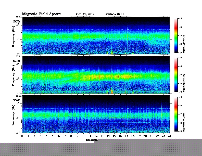Click hour '6' on the time axis

[59, 136]
